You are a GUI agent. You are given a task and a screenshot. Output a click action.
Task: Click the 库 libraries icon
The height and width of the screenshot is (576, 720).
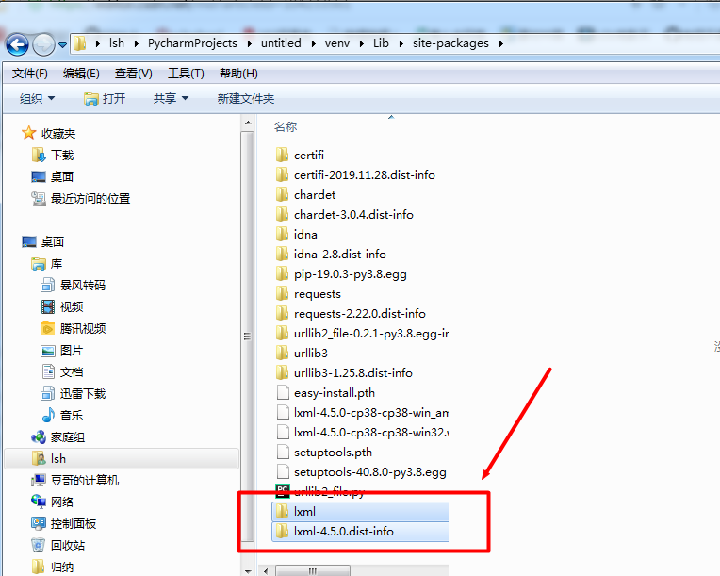coord(39,264)
